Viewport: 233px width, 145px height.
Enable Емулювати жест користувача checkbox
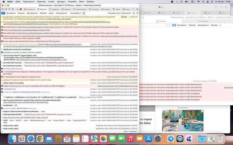coord(107,13)
